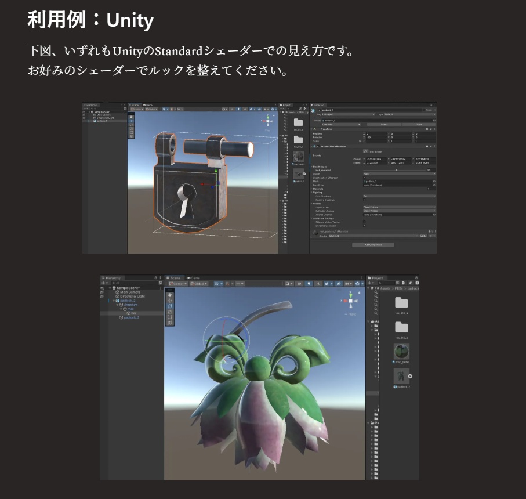526x499 pixels.
Task: Click grid snapping icon in lower Unity scene
Action: (x=227, y=284)
